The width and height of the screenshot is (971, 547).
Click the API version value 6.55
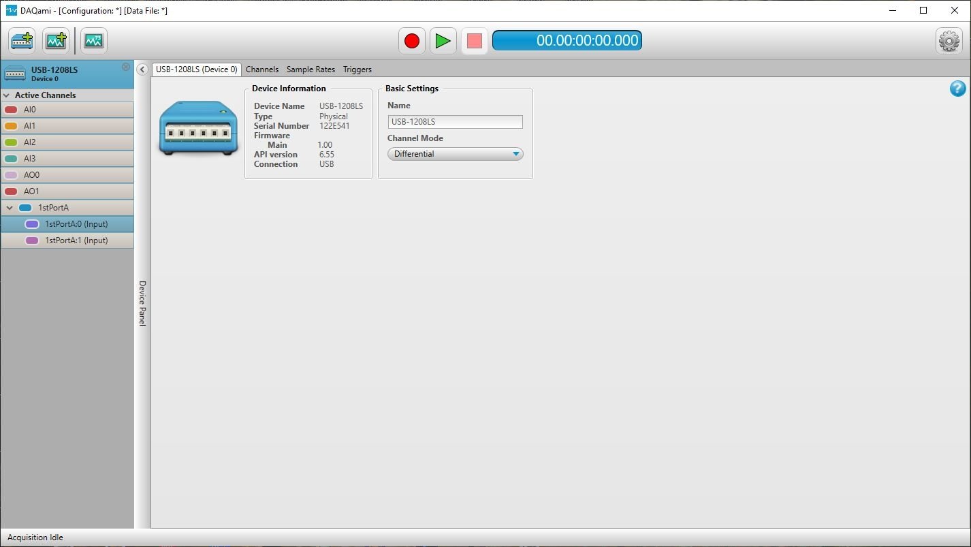pos(327,155)
